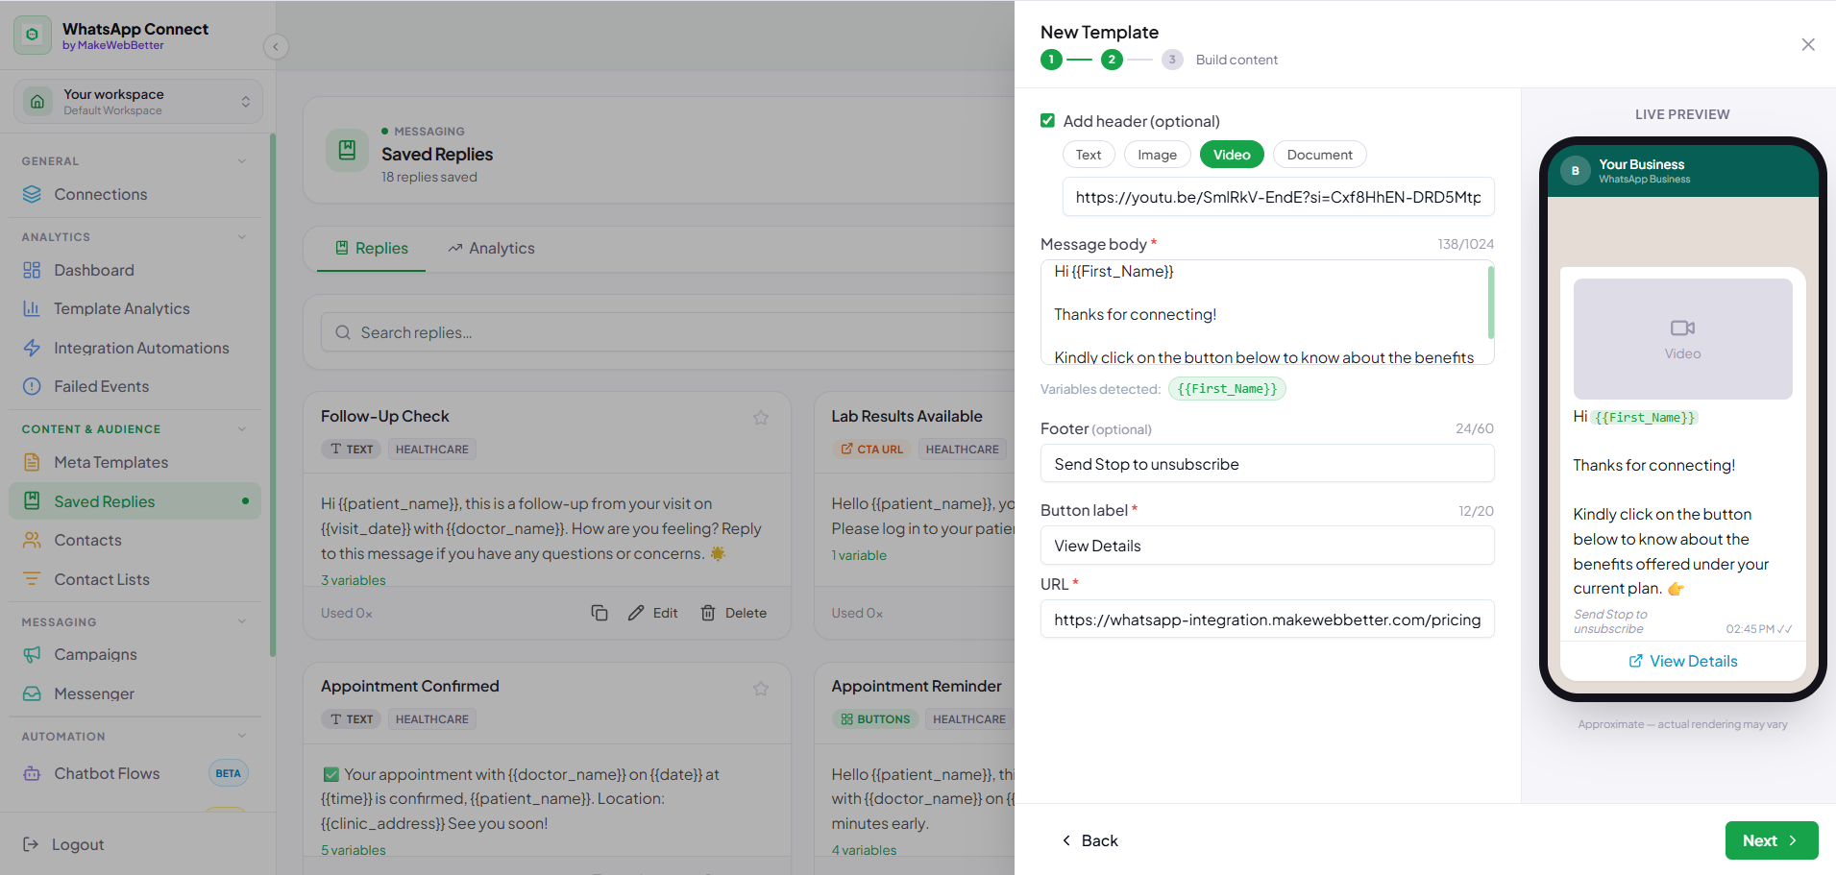Choose the Document header type
The width and height of the screenshot is (1836, 875).
click(1319, 155)
